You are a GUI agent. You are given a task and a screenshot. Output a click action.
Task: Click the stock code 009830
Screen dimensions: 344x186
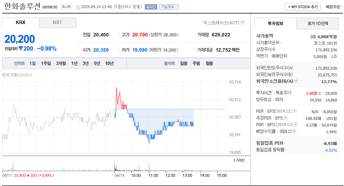50,7
